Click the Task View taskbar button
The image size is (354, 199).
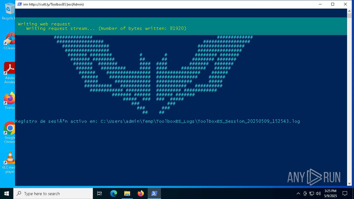pyautogui.click(x=100, y=193)
